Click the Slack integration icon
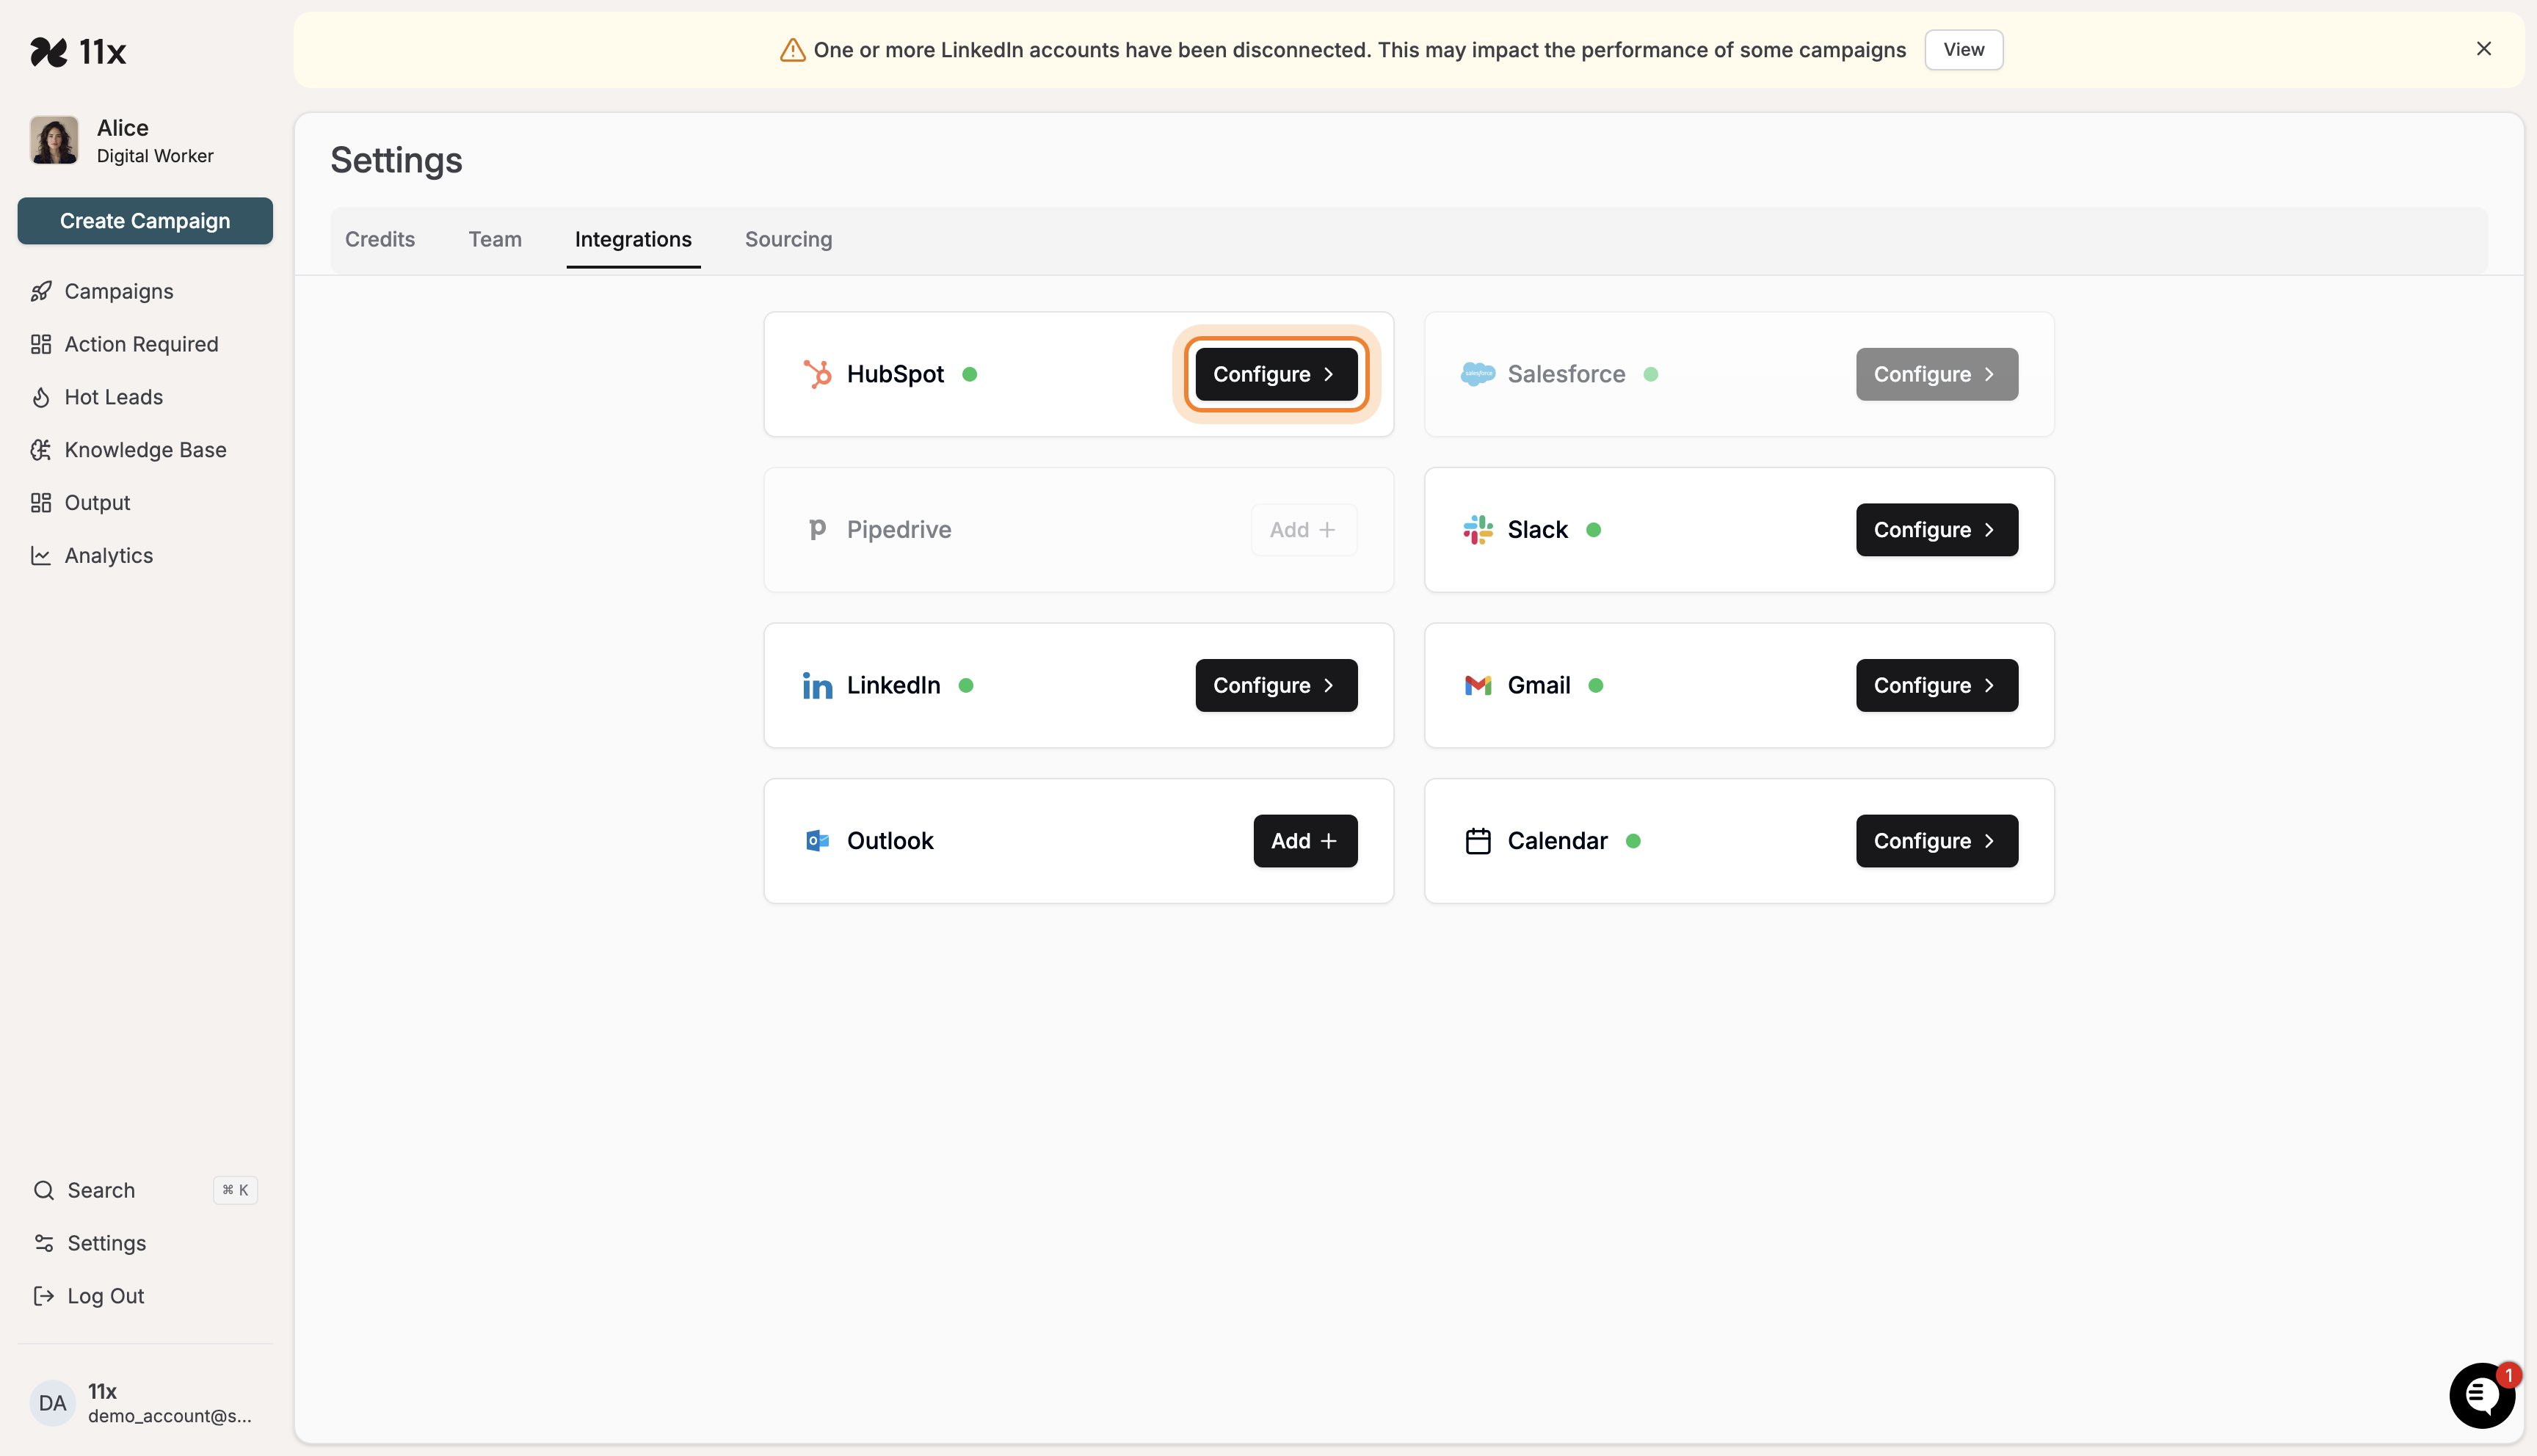The height and width of the screenshot is (1456, 2537). tap(1477, 529)
